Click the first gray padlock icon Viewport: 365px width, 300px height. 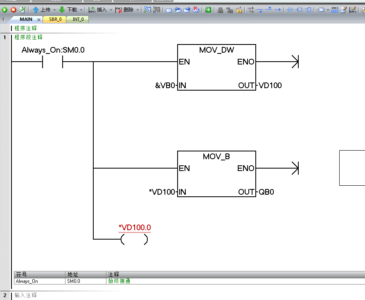(220, 10)
